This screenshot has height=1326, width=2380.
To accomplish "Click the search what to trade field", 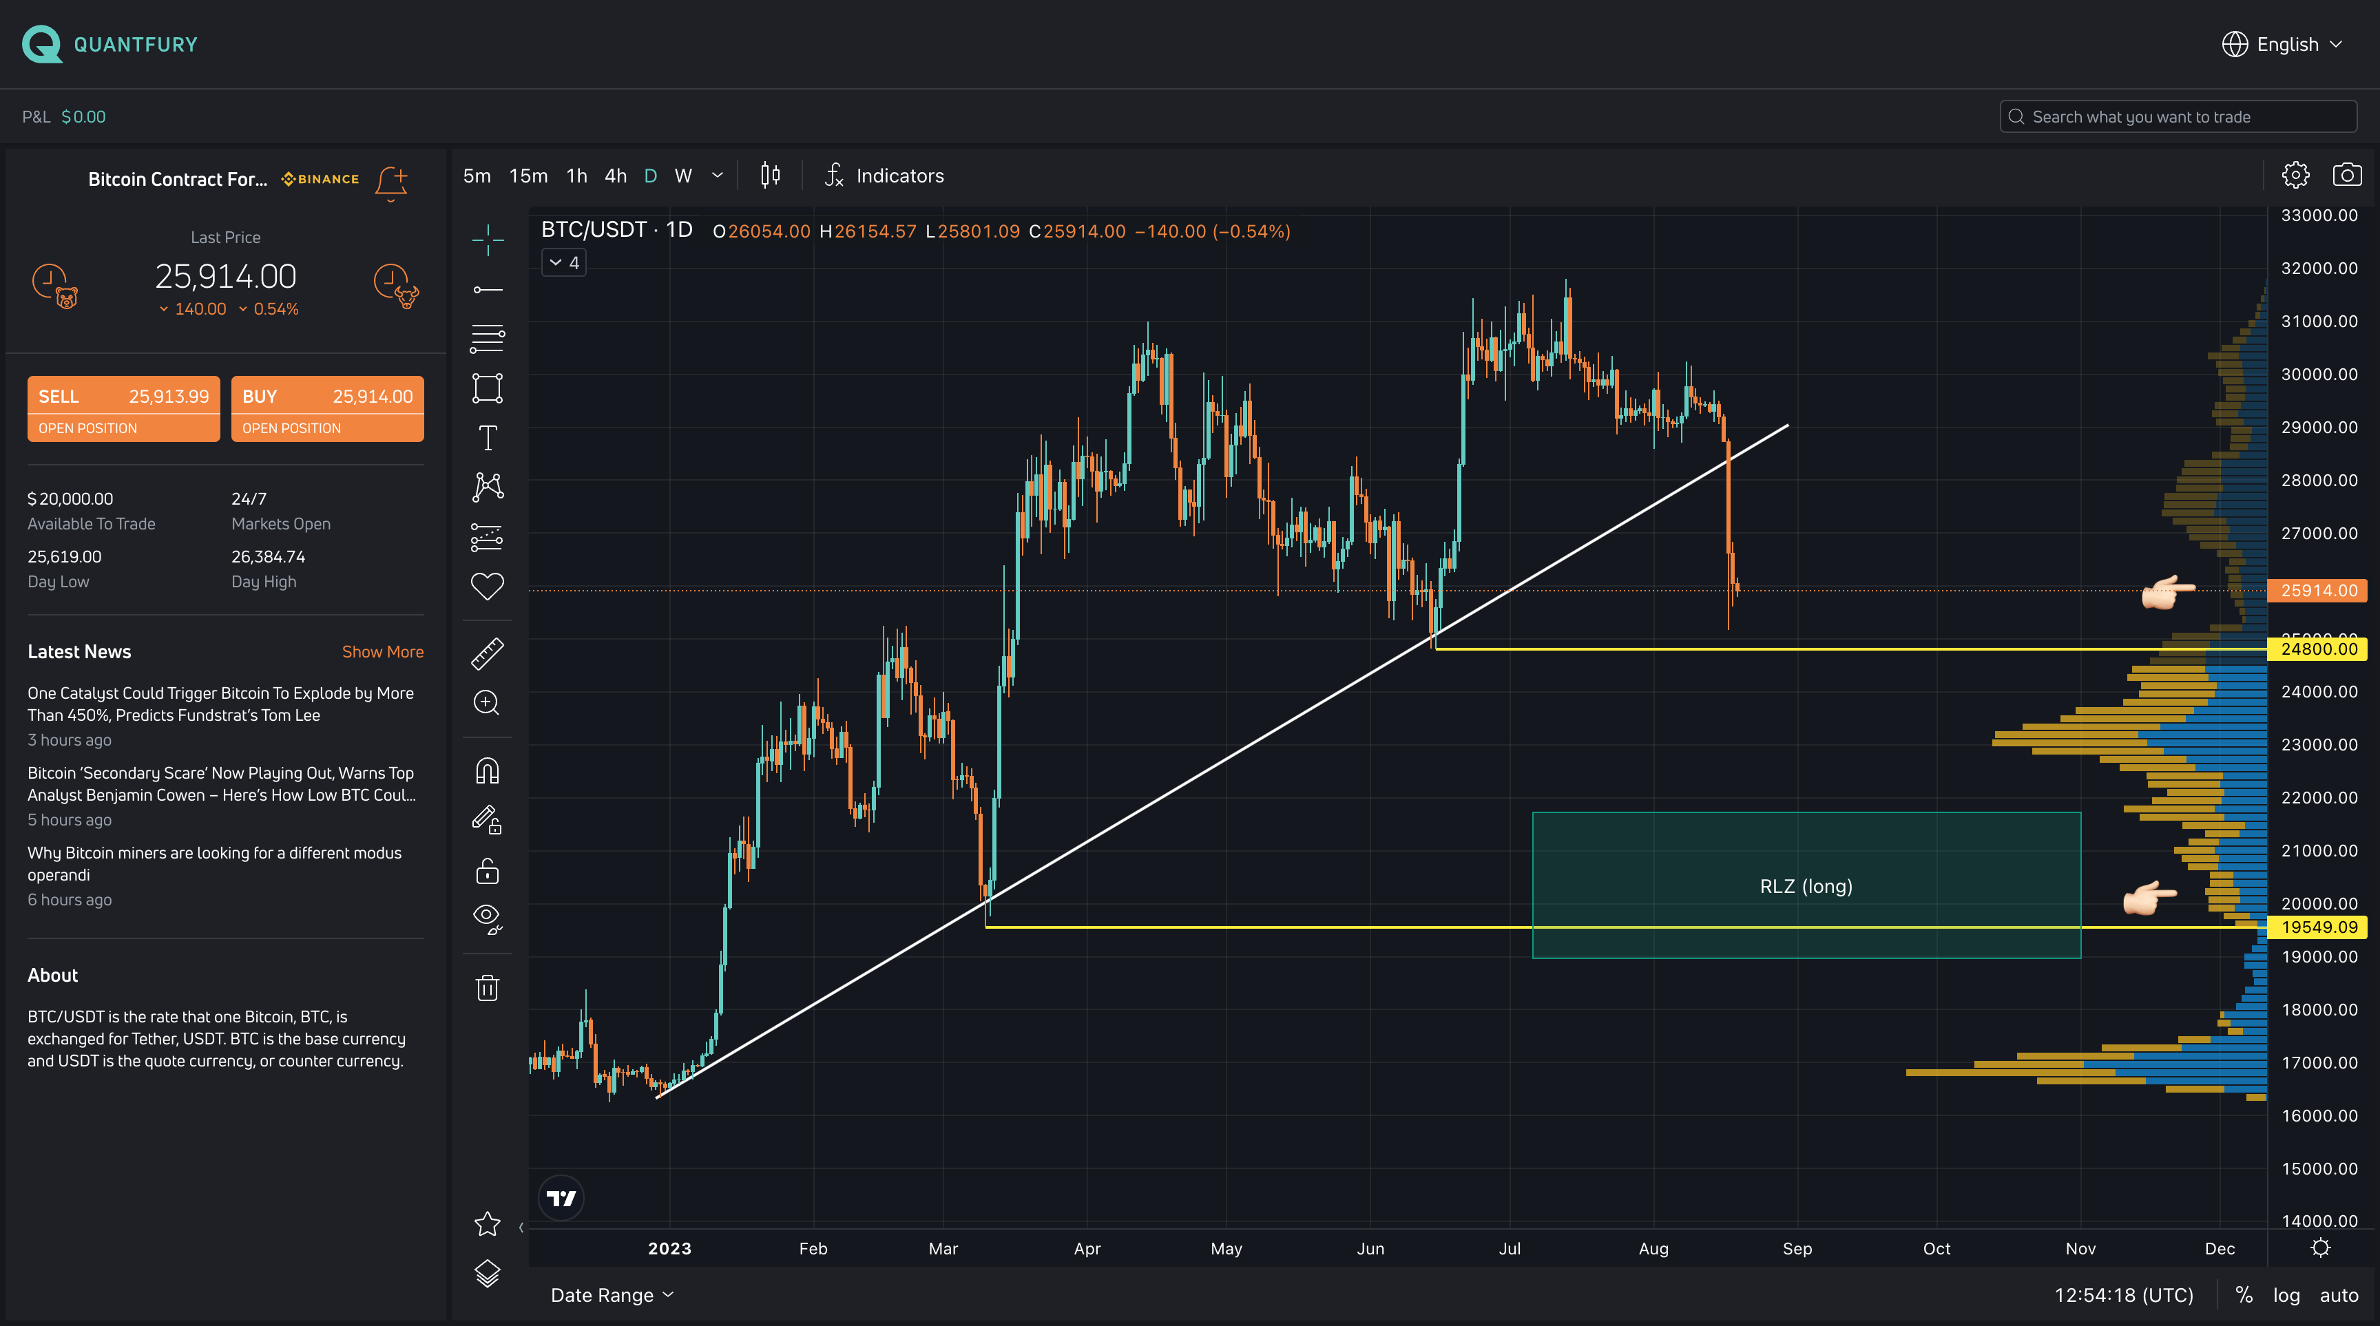I will [x=2179, y=117].
